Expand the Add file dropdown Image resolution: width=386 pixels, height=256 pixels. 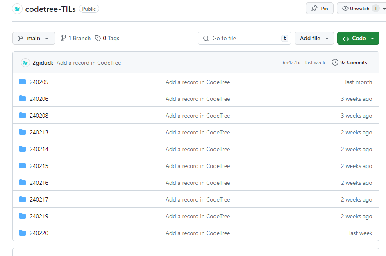tap(314, 38)
